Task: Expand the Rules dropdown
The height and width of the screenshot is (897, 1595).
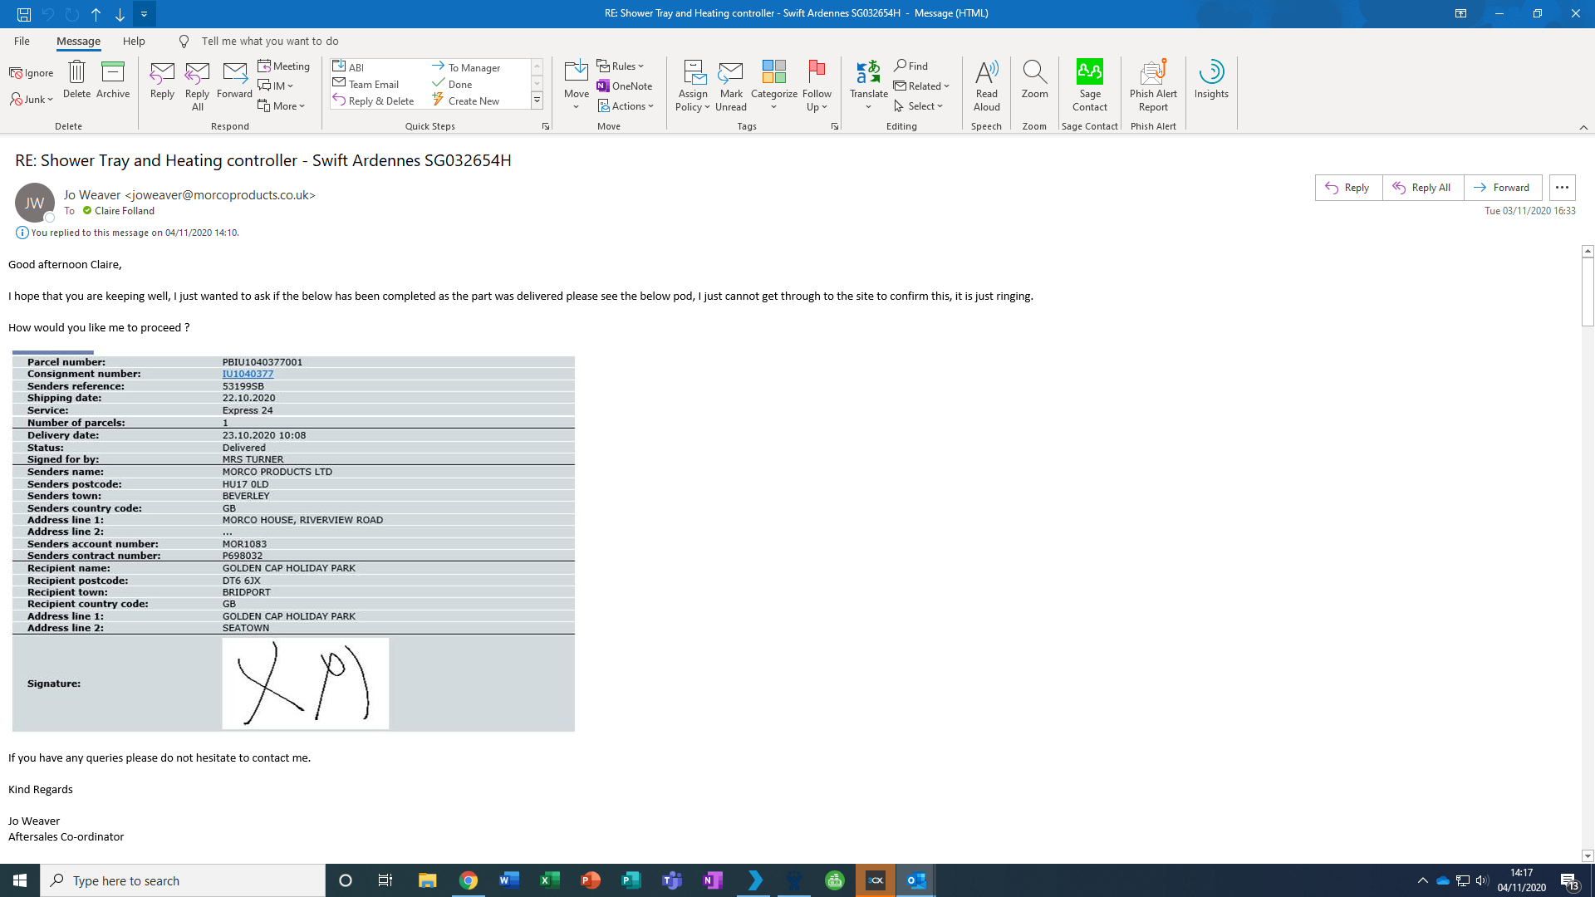Action: (x=621, y=66)
